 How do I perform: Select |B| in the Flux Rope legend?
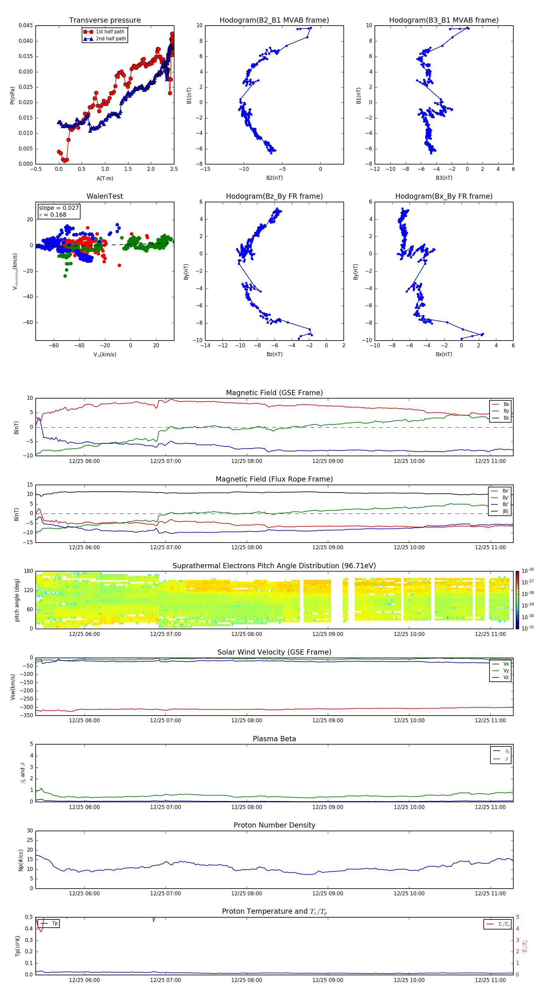pyautogui.click(x=500, y=511)
